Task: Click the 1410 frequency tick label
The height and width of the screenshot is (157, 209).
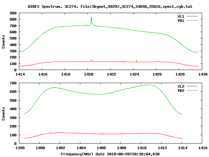Action: click(142, 148)
